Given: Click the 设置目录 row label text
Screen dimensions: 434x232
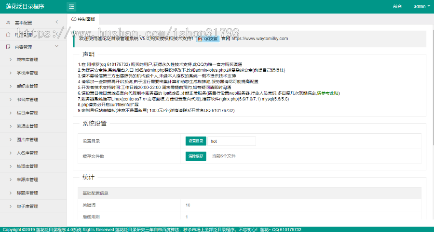Looking at the screenshot, I should [x=91, y=141].
